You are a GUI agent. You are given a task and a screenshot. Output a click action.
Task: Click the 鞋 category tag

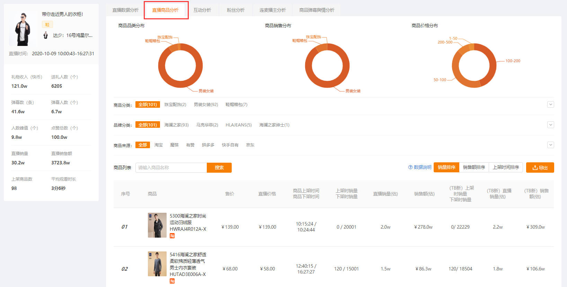(x=47, y=25)
